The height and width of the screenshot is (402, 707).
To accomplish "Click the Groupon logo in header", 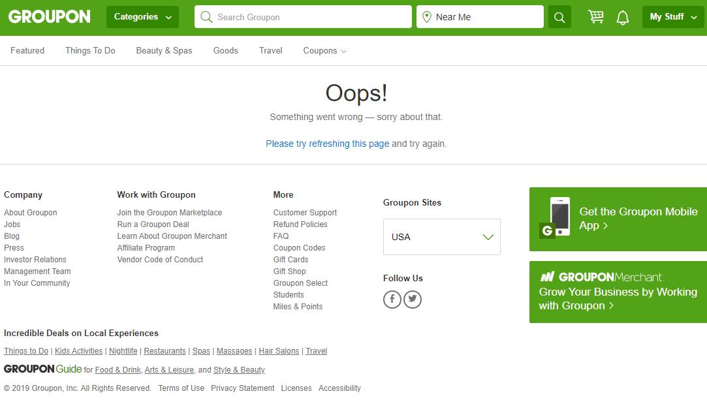I will [49, 17].
